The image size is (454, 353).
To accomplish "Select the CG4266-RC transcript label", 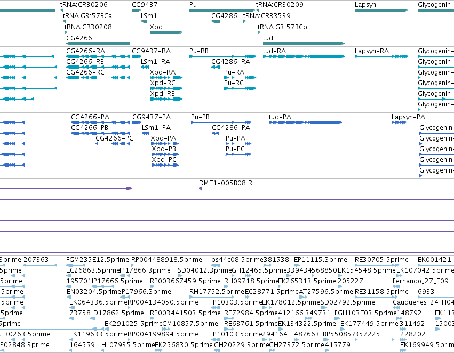I will (85, 72).
